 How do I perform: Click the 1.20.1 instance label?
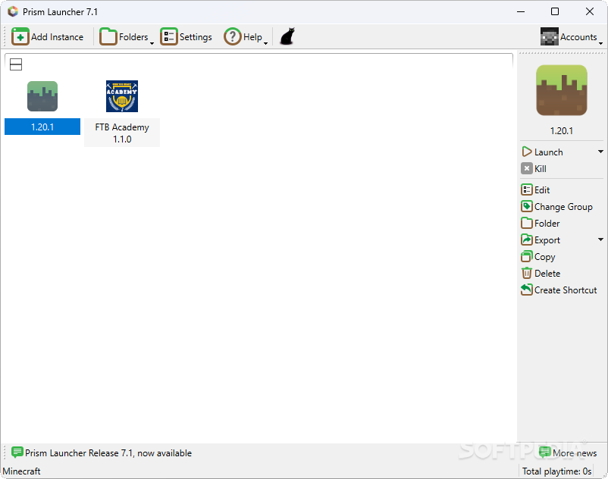(x=42, y=127)
